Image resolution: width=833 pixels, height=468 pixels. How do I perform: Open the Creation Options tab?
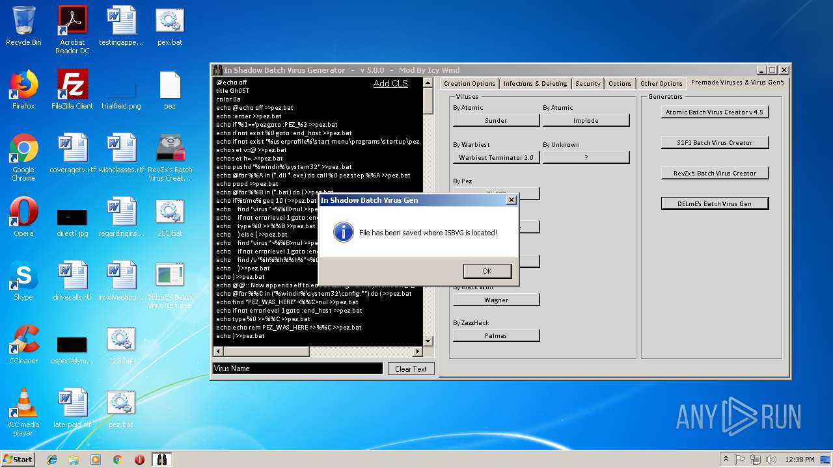tap(469, 83)
